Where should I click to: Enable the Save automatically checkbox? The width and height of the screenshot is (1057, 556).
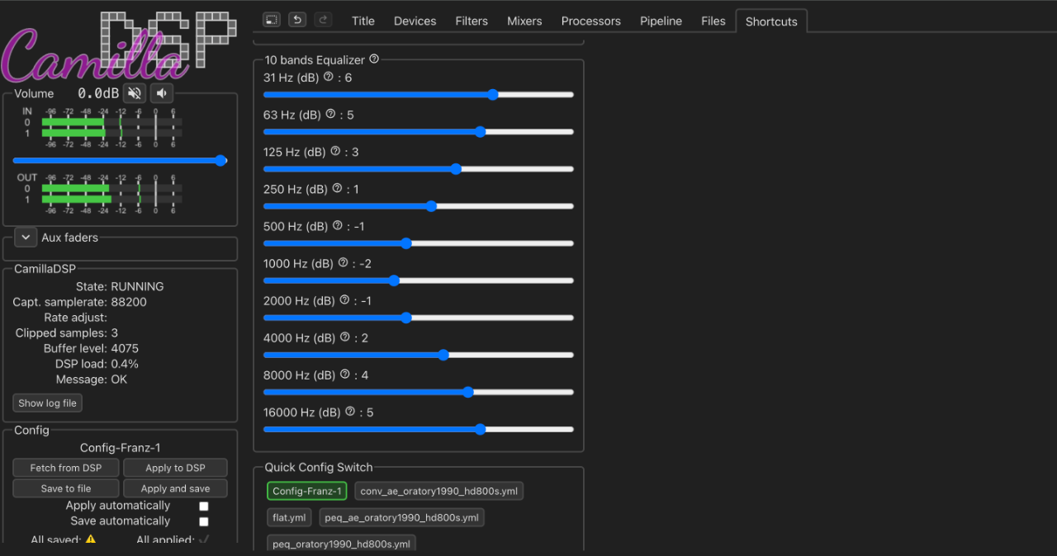204,522
